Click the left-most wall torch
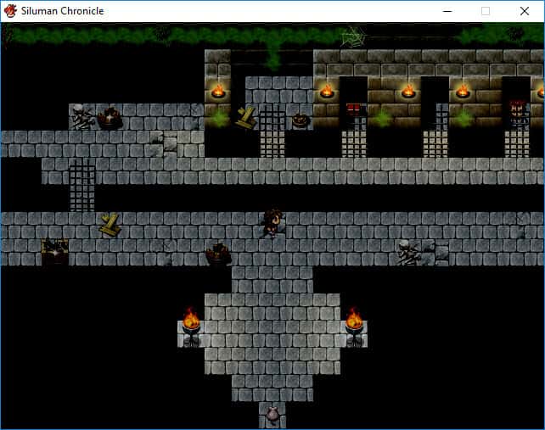Screen dimensions: 545x430 point(218,91)
